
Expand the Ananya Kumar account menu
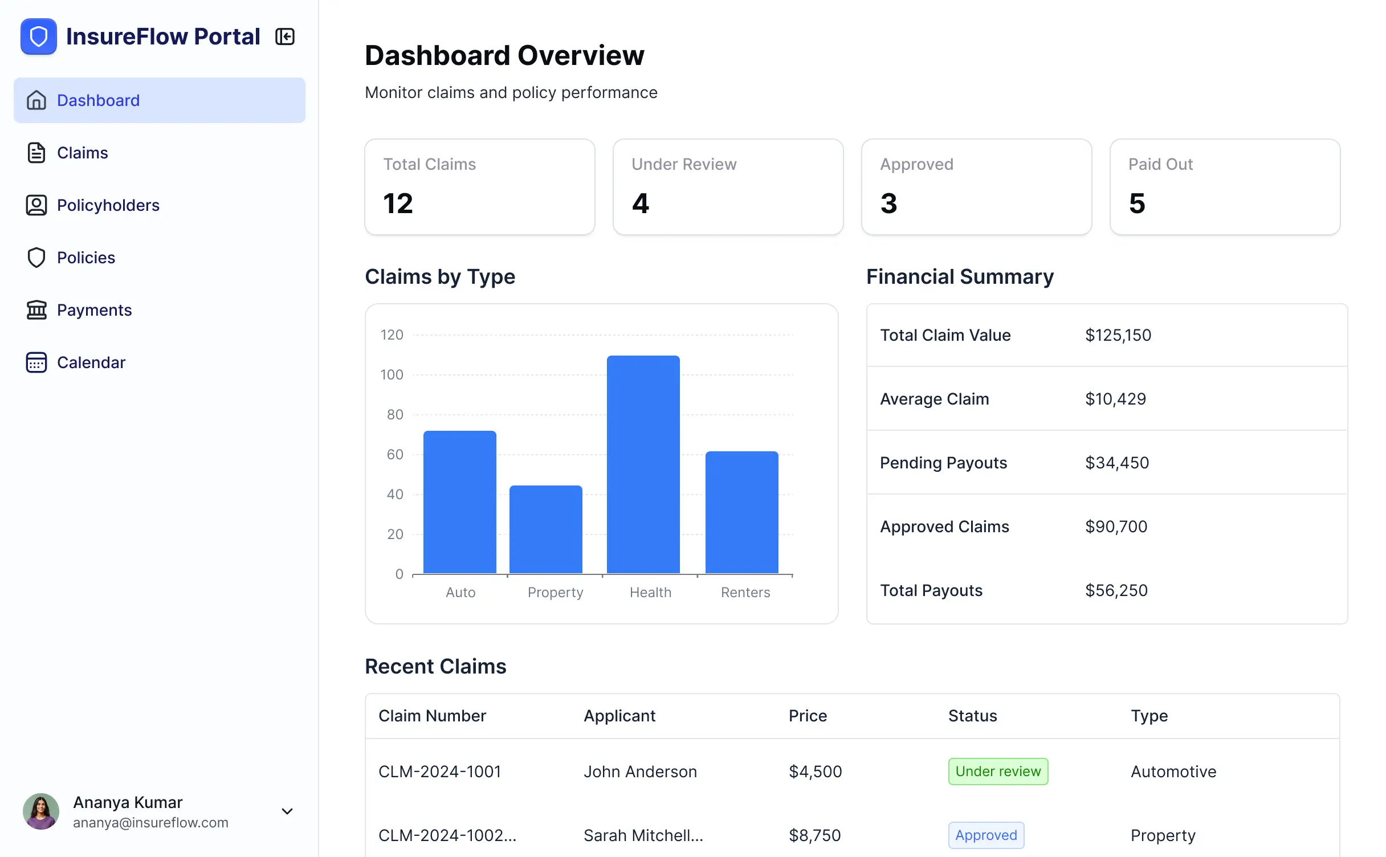(x=287, y=811)
